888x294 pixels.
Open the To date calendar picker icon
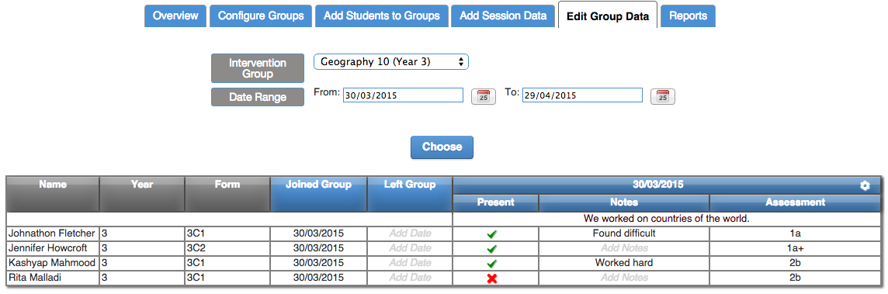(x=663, y=96)
